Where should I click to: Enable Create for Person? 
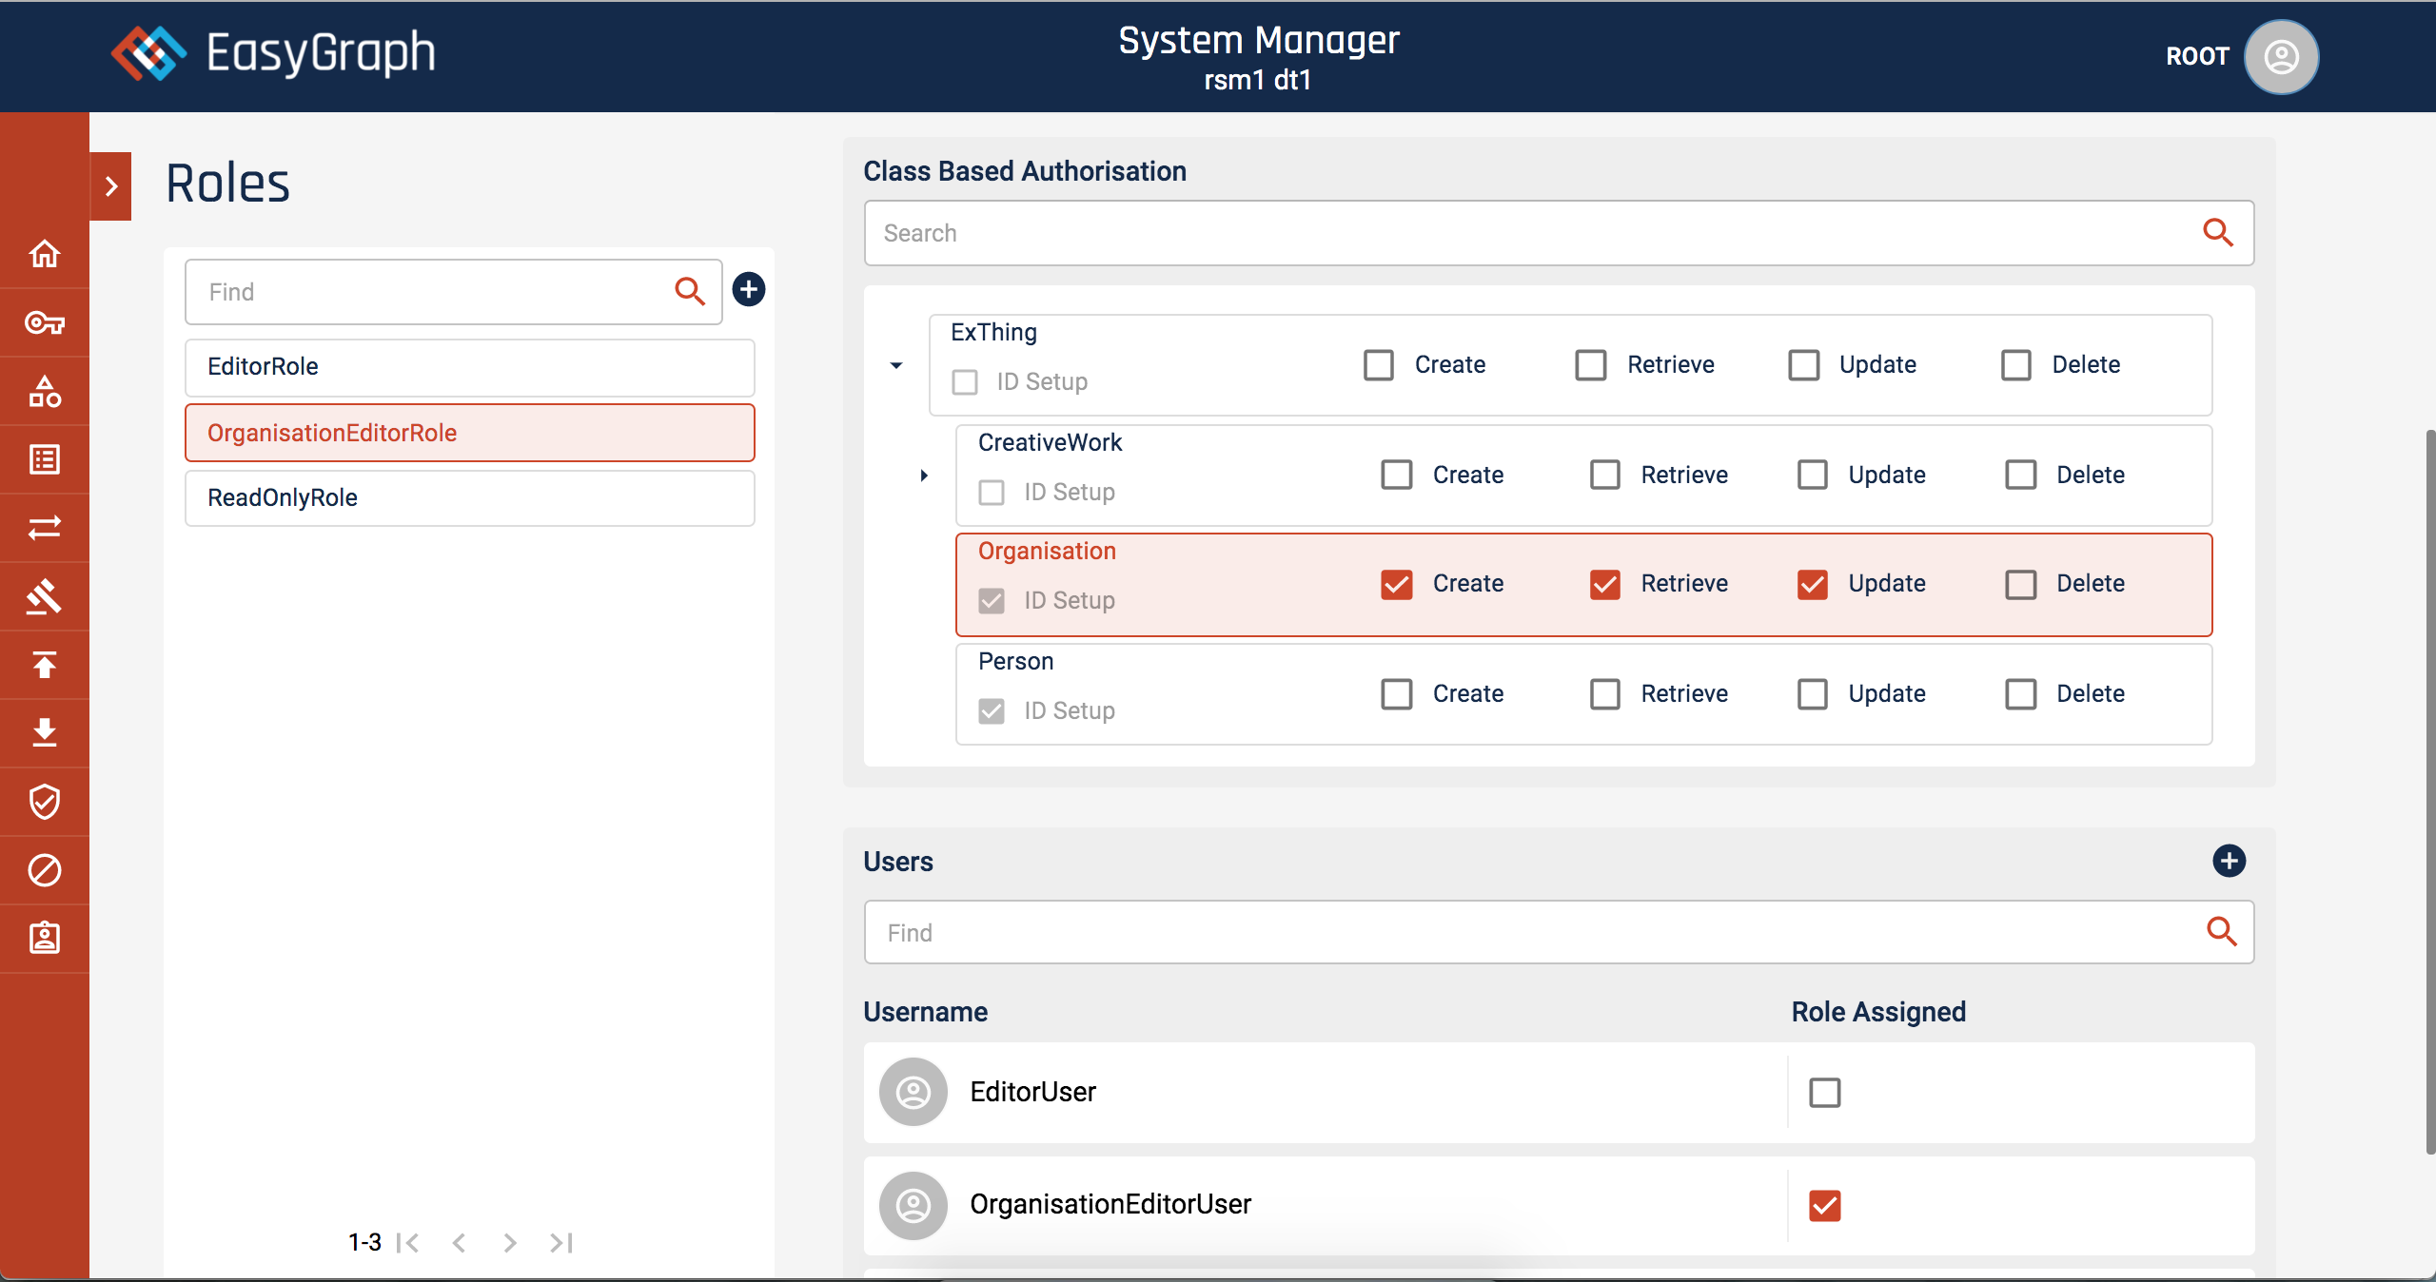[1397, 694]
